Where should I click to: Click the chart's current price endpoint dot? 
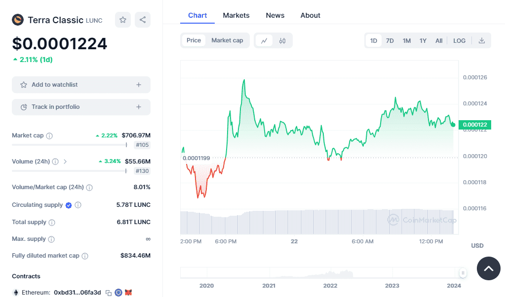click(453, 125)
